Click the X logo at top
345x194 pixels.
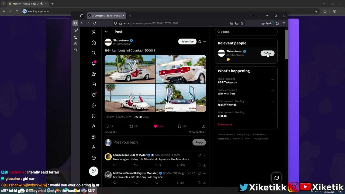[x=94, y=32]
